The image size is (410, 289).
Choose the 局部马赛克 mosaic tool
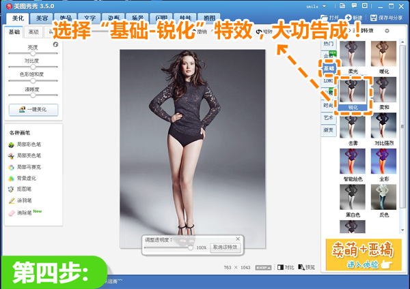(x=25, y=167)
